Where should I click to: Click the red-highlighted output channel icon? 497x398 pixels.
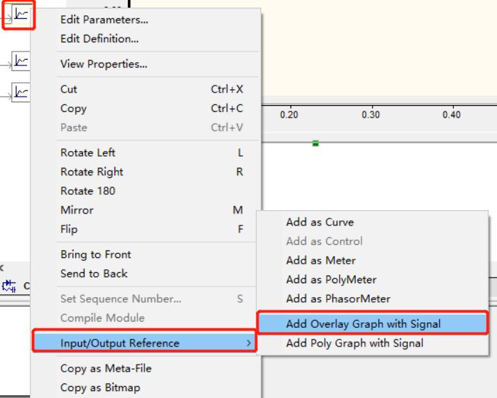click(21, 15)
